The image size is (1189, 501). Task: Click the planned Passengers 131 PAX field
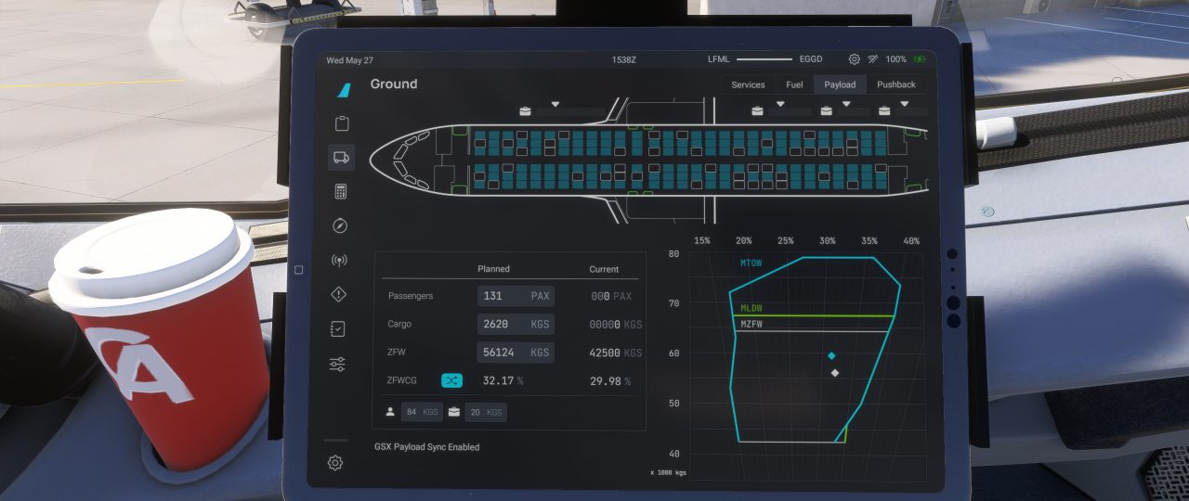pyautogui.click(x=516, y=296)
